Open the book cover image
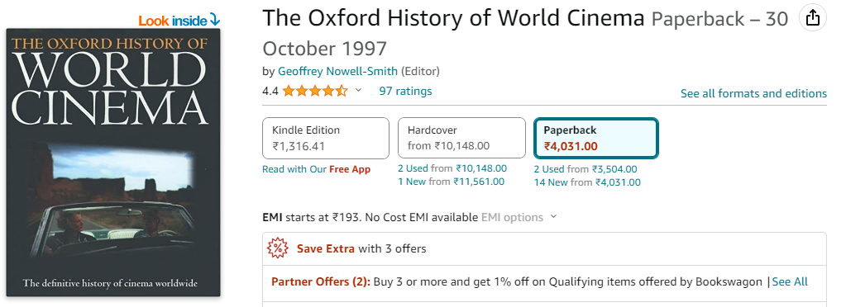Screen dimensions: 846x307 click(x=113, y=162)
